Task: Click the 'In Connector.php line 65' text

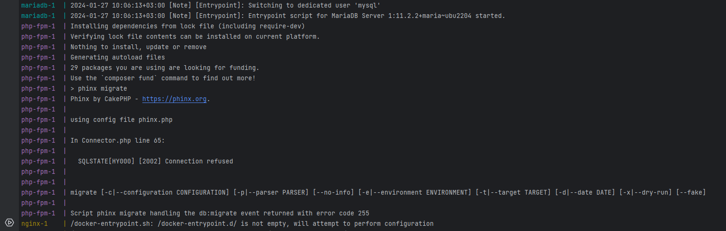Action: coord(117,141)
